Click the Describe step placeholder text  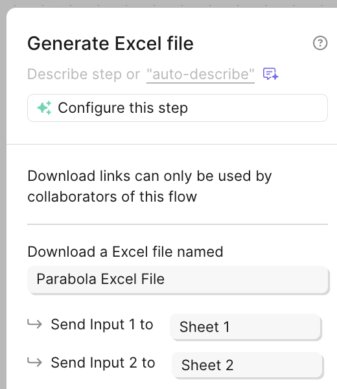pyautogui.click(x=84, y=74)
